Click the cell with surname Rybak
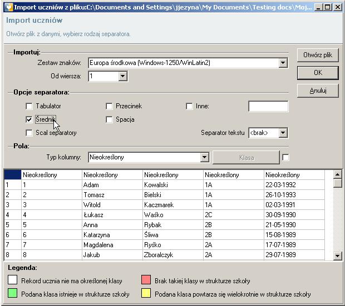Viewport: 345px width, 306px height. pos(173,225)
